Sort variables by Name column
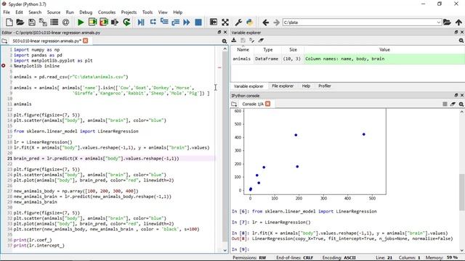 (x=243, y=50)
